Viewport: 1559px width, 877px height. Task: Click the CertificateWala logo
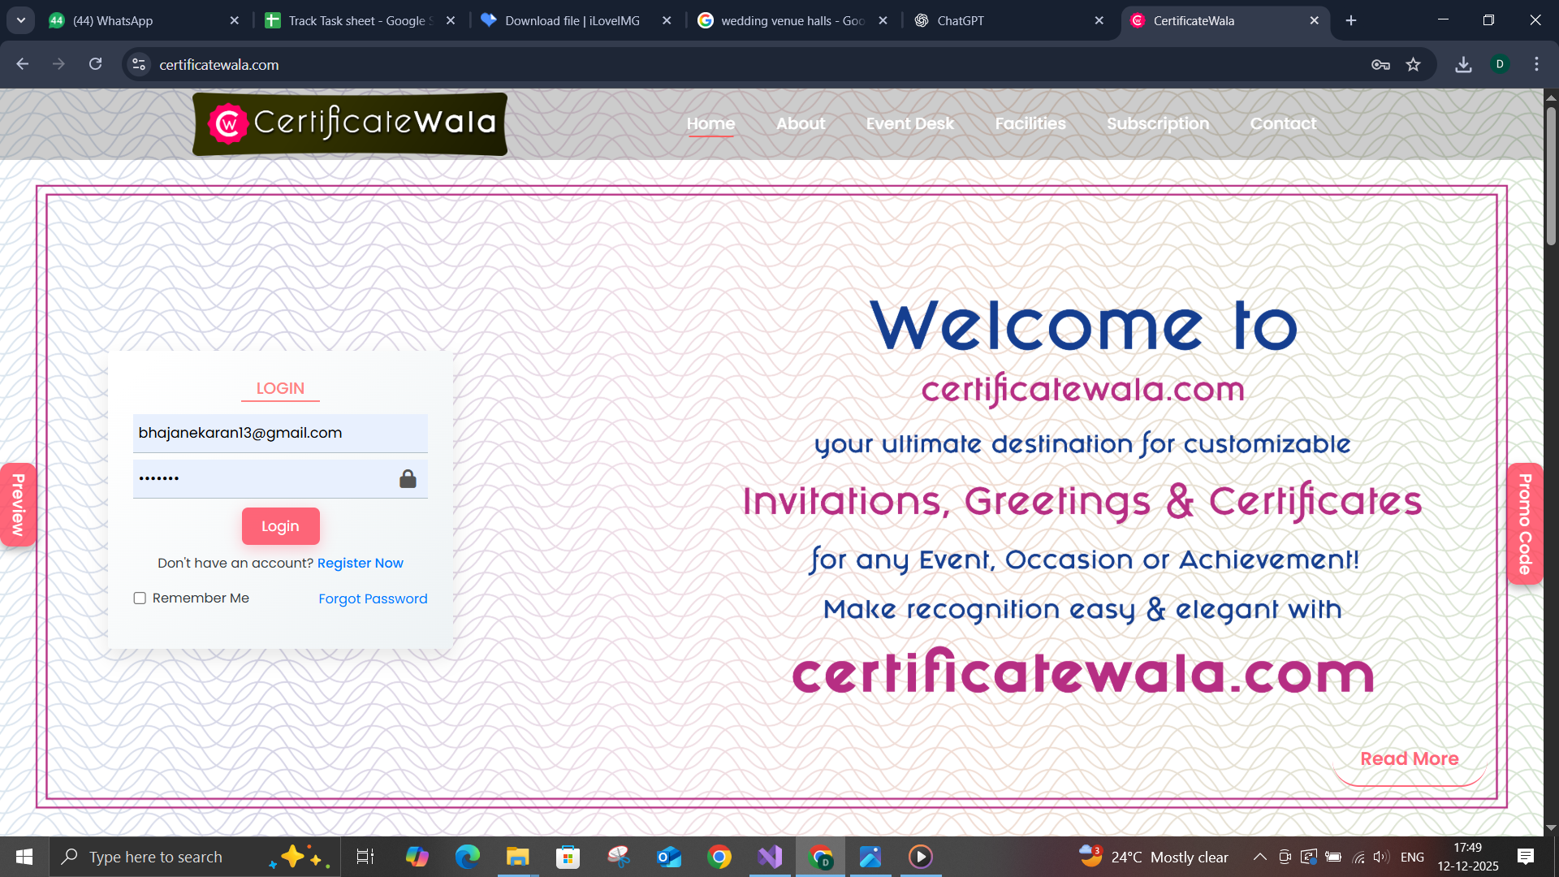(350, 124)
